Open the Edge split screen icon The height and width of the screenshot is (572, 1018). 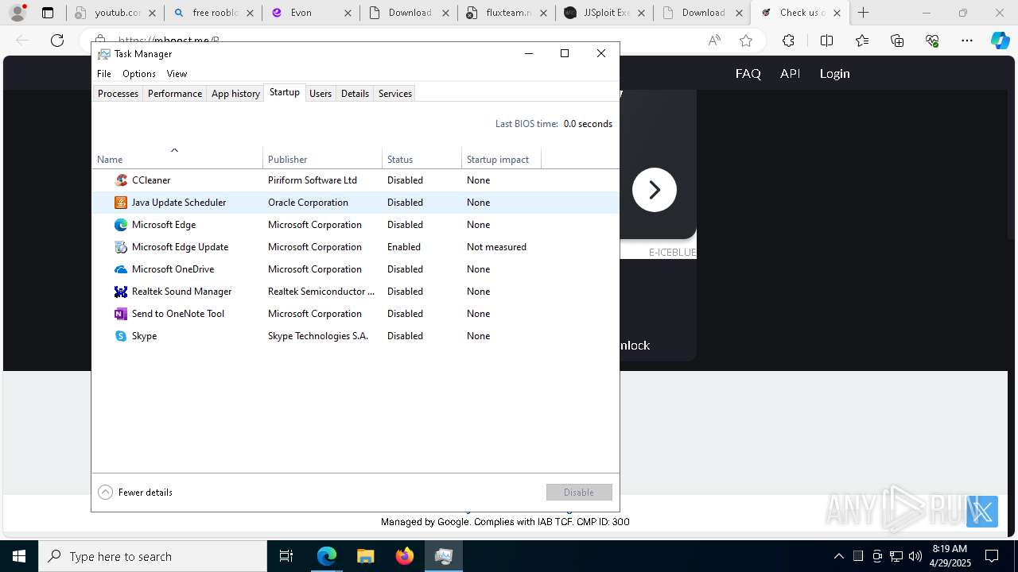pyautogui.click(x=826, y=41)
